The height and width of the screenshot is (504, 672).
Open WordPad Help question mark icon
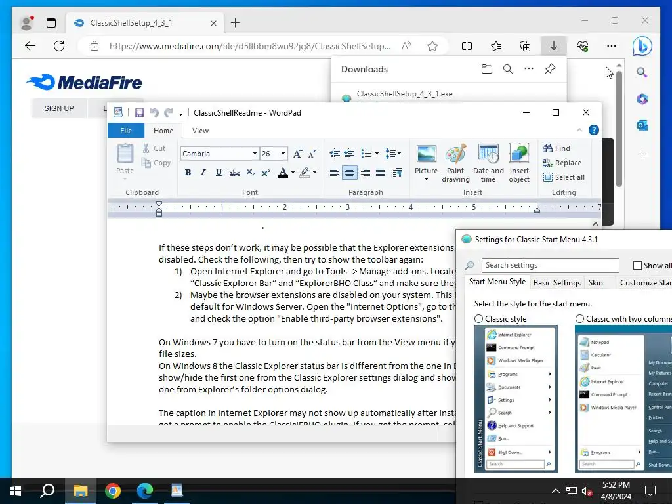(x=593, y=130)
